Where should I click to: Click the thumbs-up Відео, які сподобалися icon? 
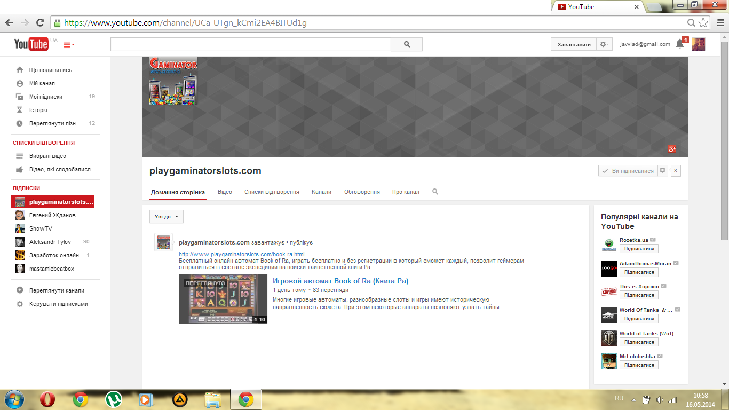click(x=20, y=169)
